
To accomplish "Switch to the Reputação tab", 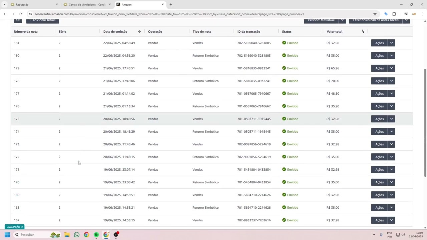I will tap(33, 5).
